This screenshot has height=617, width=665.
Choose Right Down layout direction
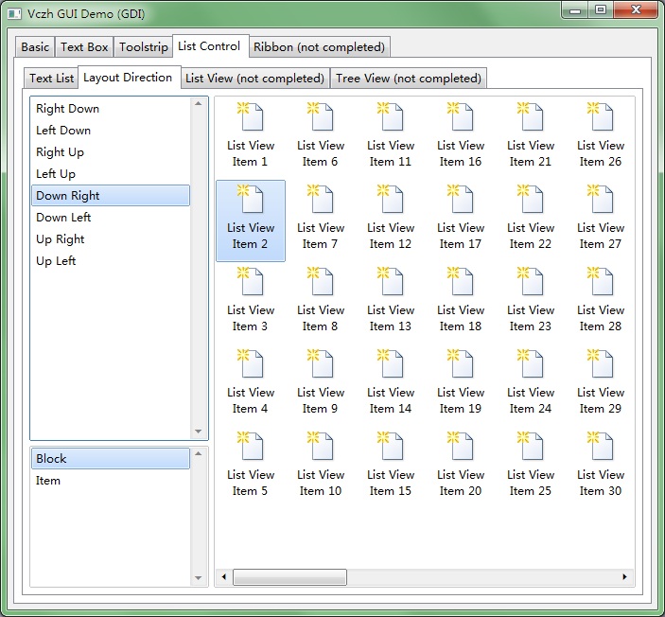(111, 109)
